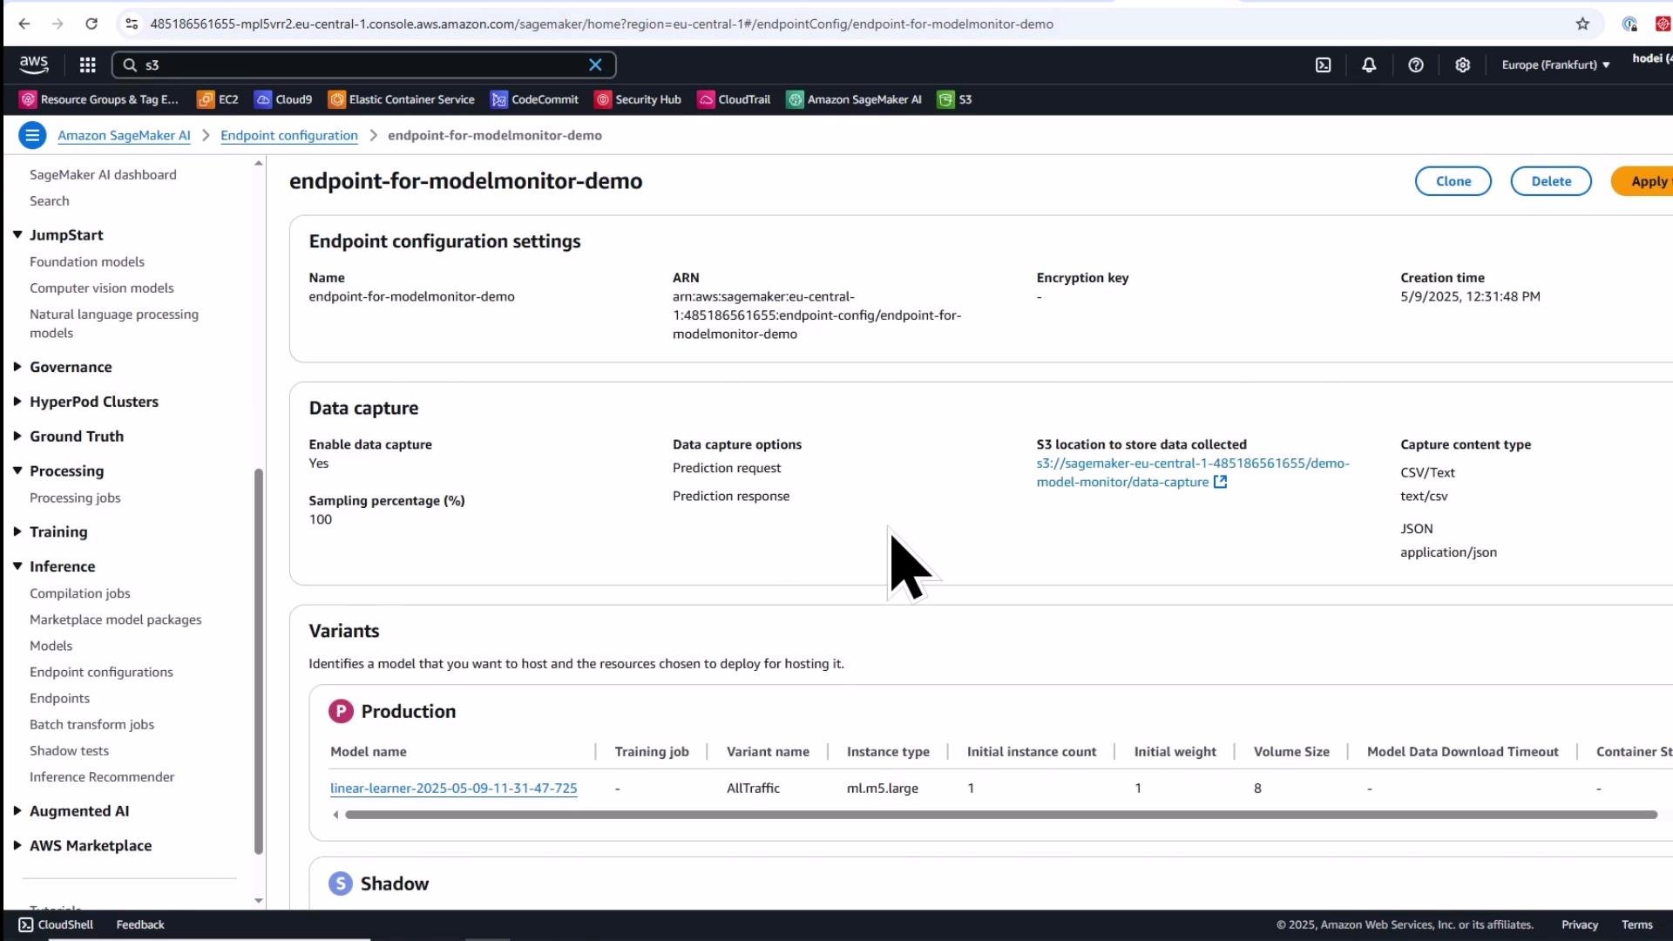
Task: Open Models in sidebar
Action: (51, 646)
